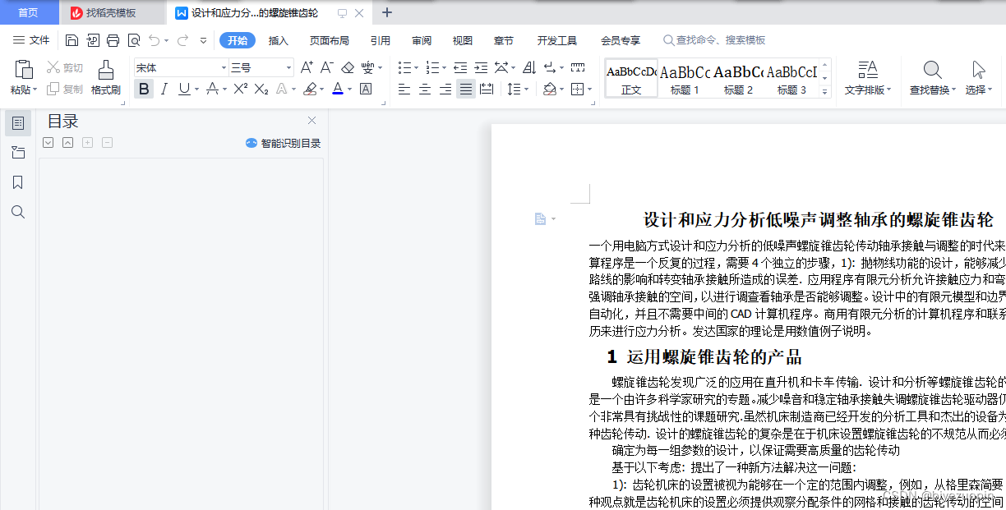The width and height of the screenshot is (1006, 510).
Task: Apply superscript formatting X²
Action: pyautogui.click(x=238, y=89)
